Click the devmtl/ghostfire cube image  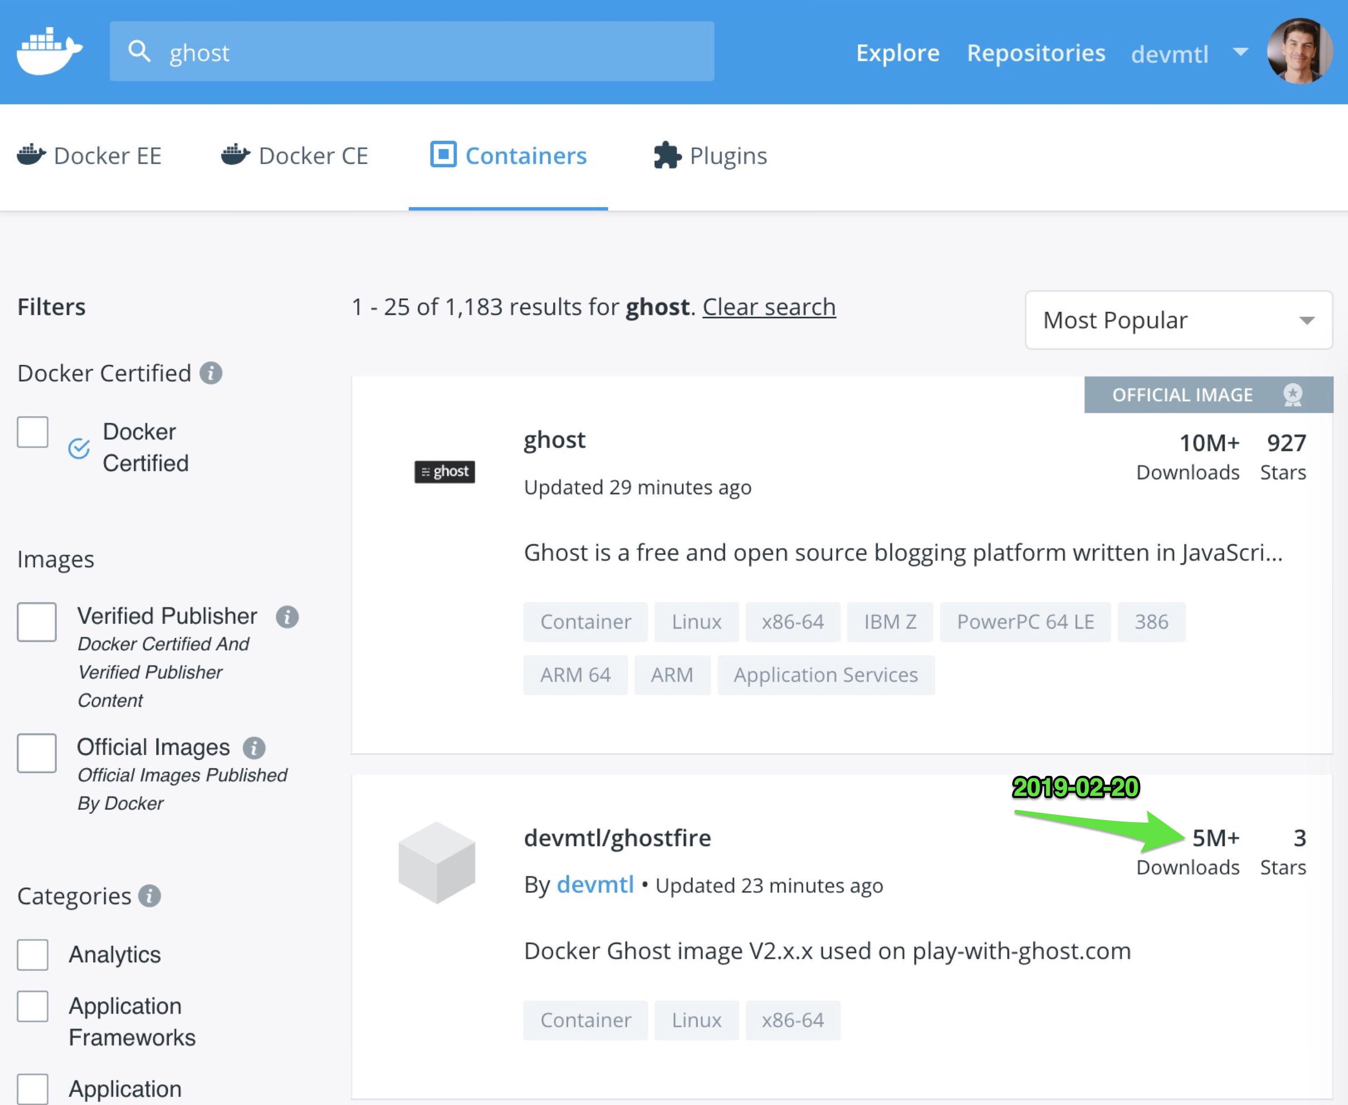pos(437,863)
